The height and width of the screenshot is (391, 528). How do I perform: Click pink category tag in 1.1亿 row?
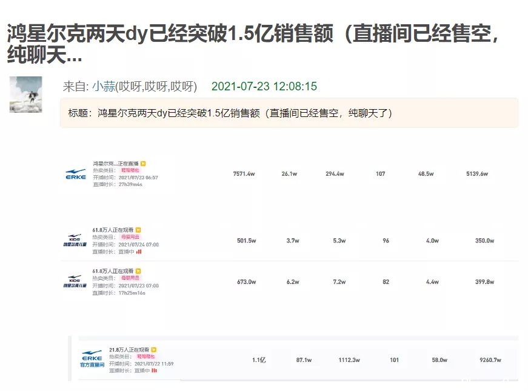click(x=145, y=356)
